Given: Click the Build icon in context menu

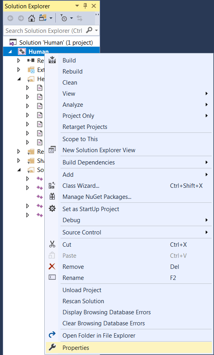Looking at the screenshot, I should [52, 60].
